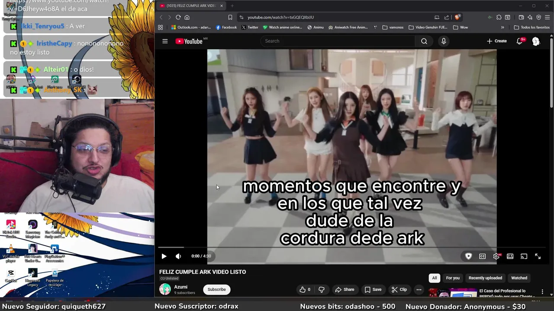Image resolution: width=554 pixels, height=311 pixels.
Task: Reload the page
Action: coord(178,17)
